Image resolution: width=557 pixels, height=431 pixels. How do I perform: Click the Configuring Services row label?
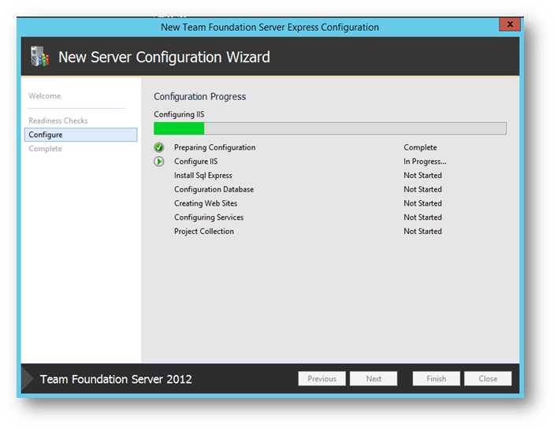[209, 217]
